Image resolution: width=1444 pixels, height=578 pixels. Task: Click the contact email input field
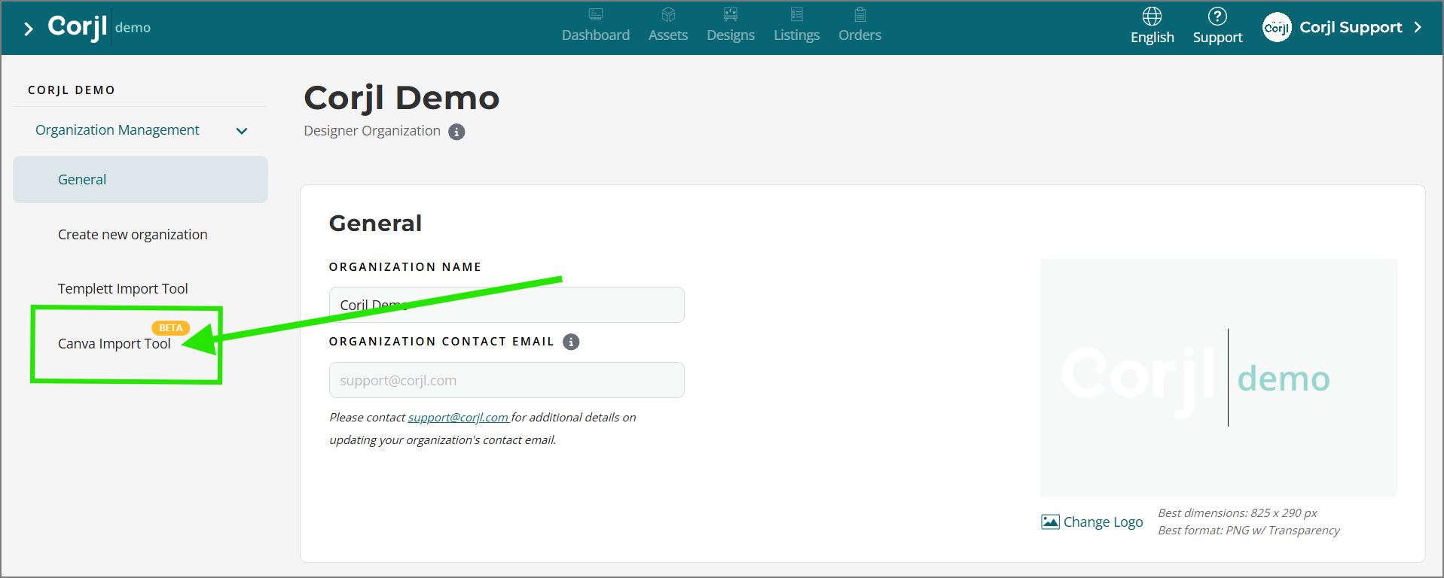coord(506,380)
